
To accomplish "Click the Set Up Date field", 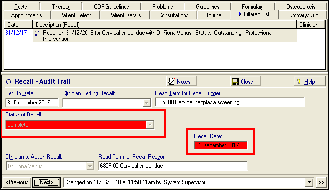I will coord(32,103).
